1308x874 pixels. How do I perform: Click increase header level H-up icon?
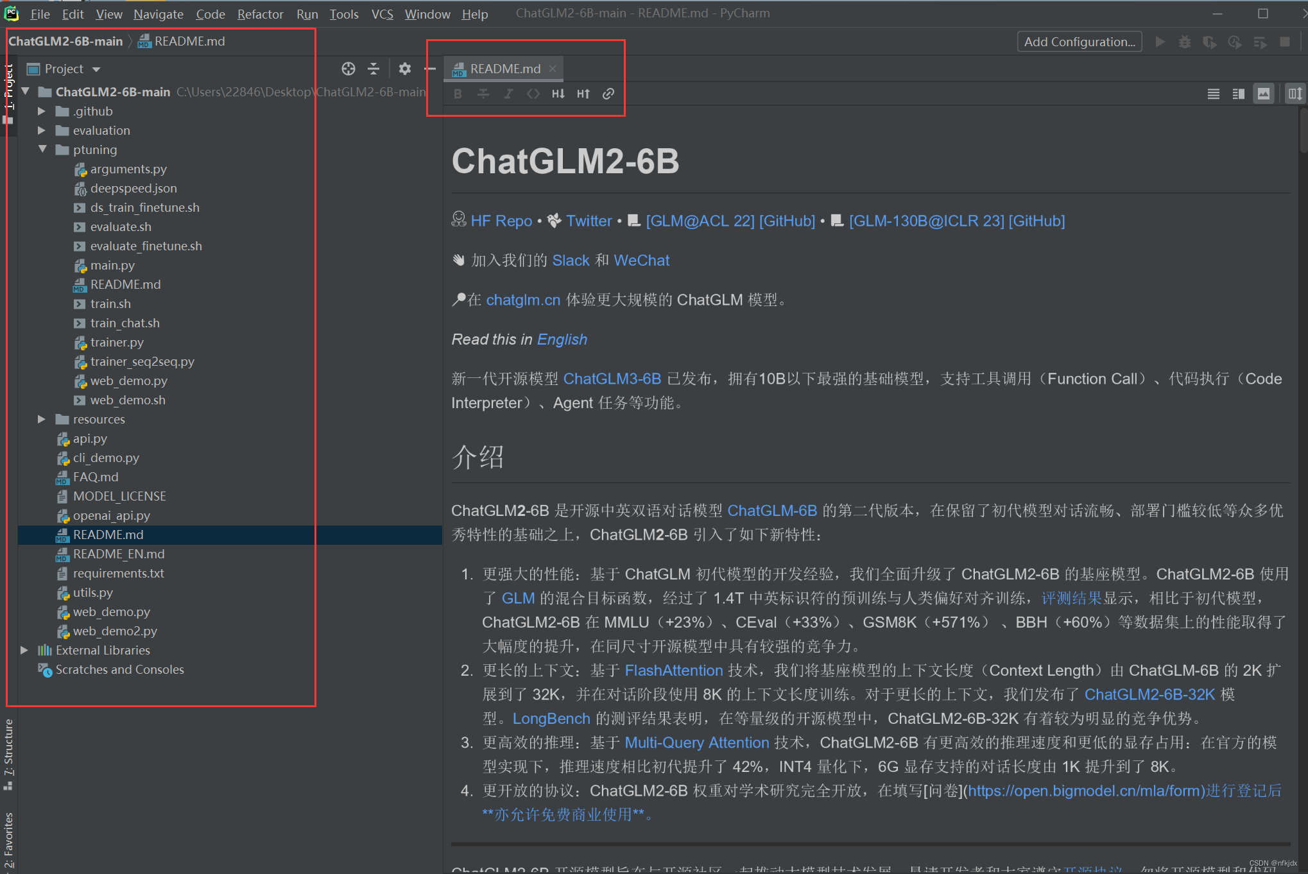(583, 94)
